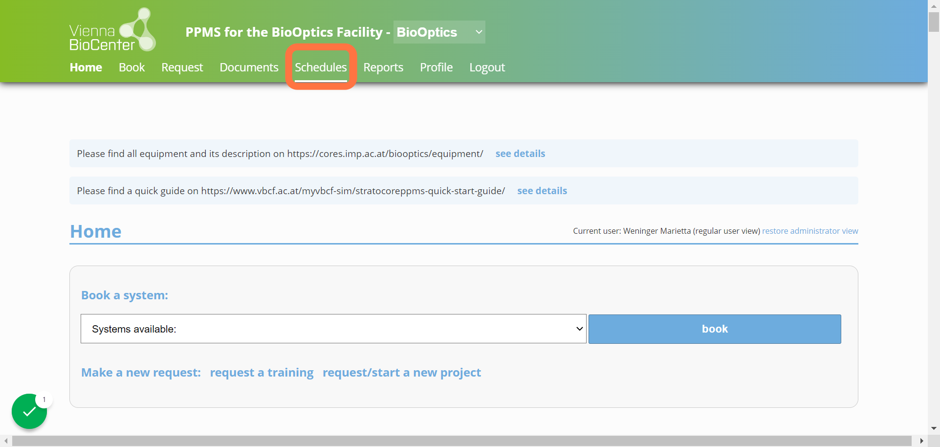Image resolution: width=940 pixels, height=447 pixels.
Task: Click the Home page heading
Action: 96,231
